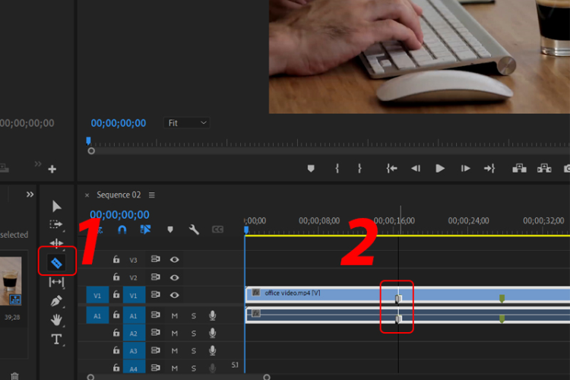Toggle V3 sync lock
Screen dimensions: 570x380
coord(156,259)
